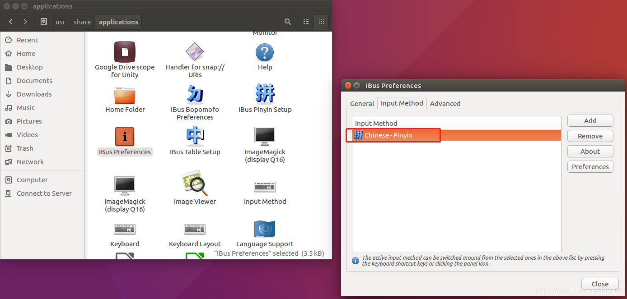Open Music in the sidebar

point(42,108)
